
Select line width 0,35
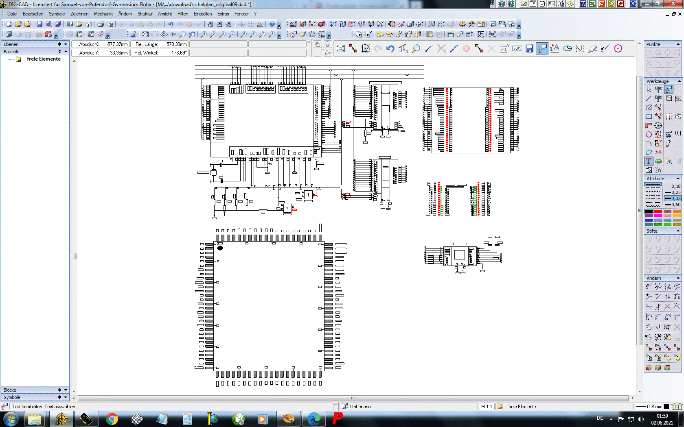[673, 198]
